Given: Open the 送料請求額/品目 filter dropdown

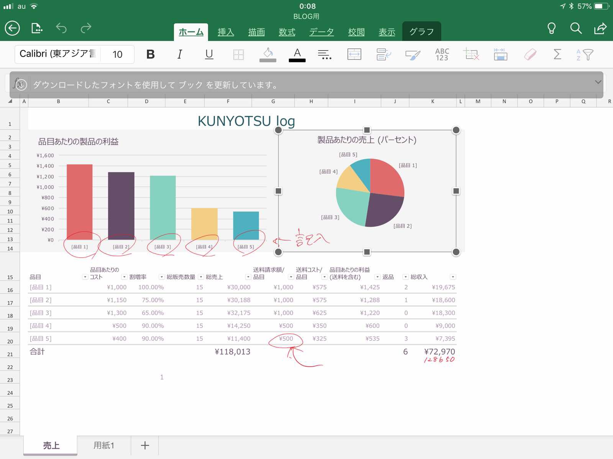Looking at the screenshot, I should (x=291, y=277).
